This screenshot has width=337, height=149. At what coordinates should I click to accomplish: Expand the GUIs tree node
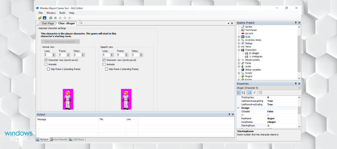(239, 37)
